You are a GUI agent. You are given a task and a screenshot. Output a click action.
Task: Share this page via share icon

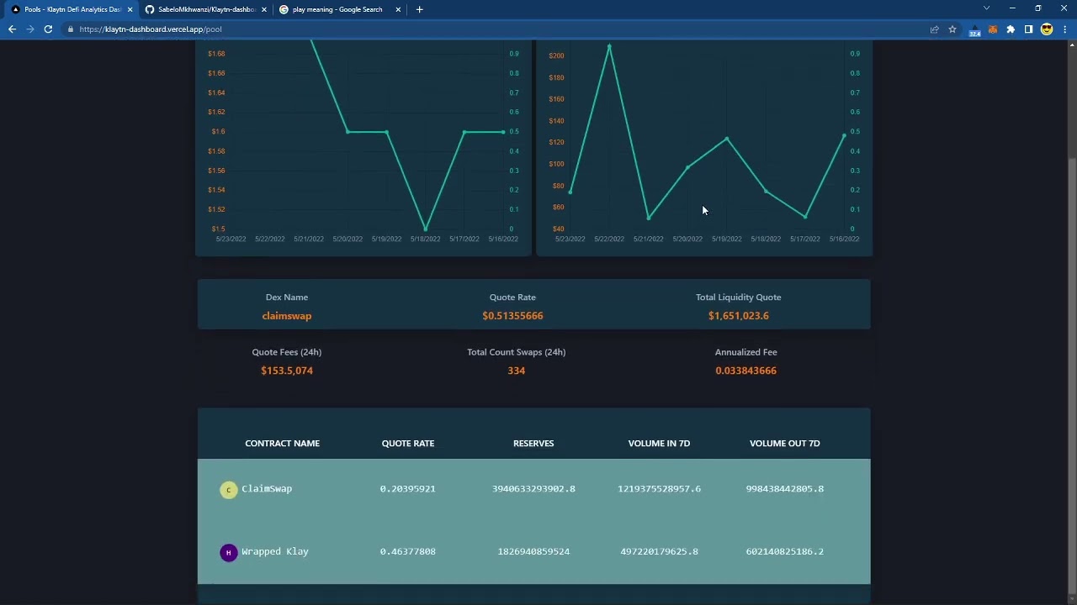[x=934, y=29]
